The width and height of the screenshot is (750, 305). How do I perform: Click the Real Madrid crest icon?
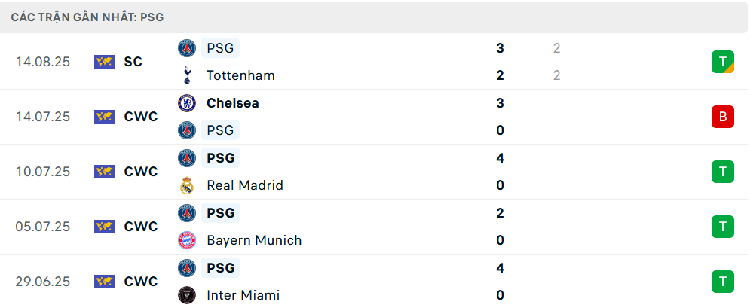pos(186,185)
